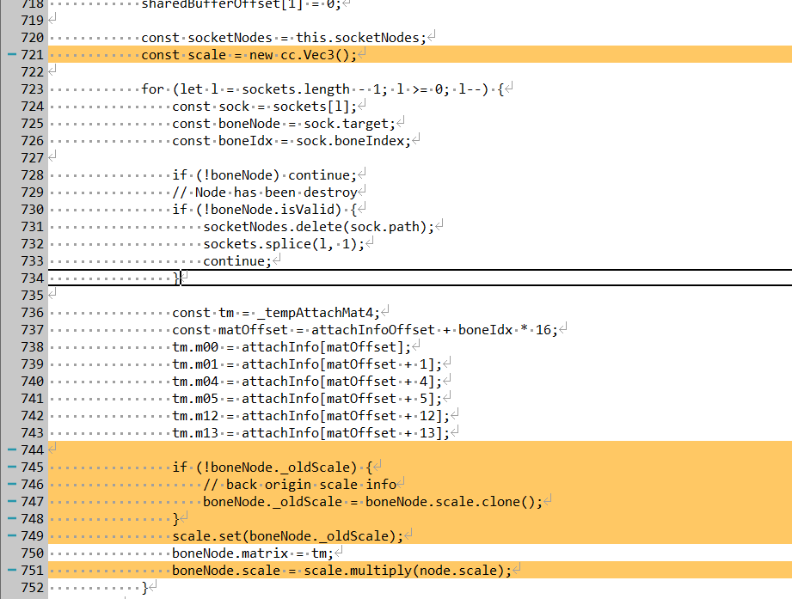This screenshot has width=792, height=599.
Task: Click 'socketNodes.delete(sock.path);' line
Action: (318, 227)
